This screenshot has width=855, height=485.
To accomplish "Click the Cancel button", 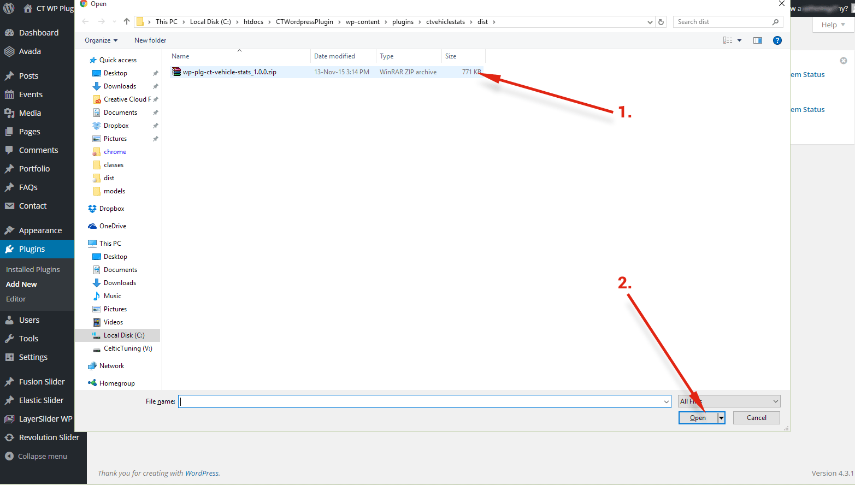I will tap(756, 418).
